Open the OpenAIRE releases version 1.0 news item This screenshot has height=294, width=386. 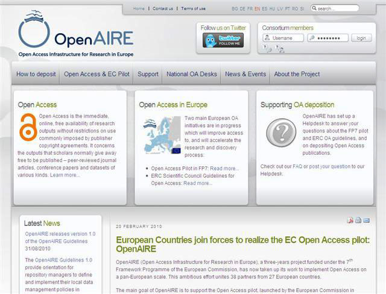coord(60,237)
